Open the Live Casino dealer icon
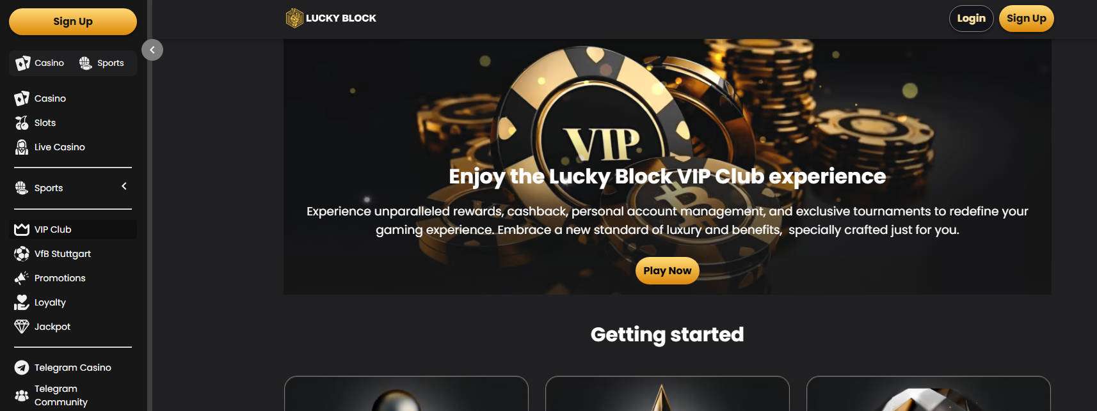 tap(22, 147)
